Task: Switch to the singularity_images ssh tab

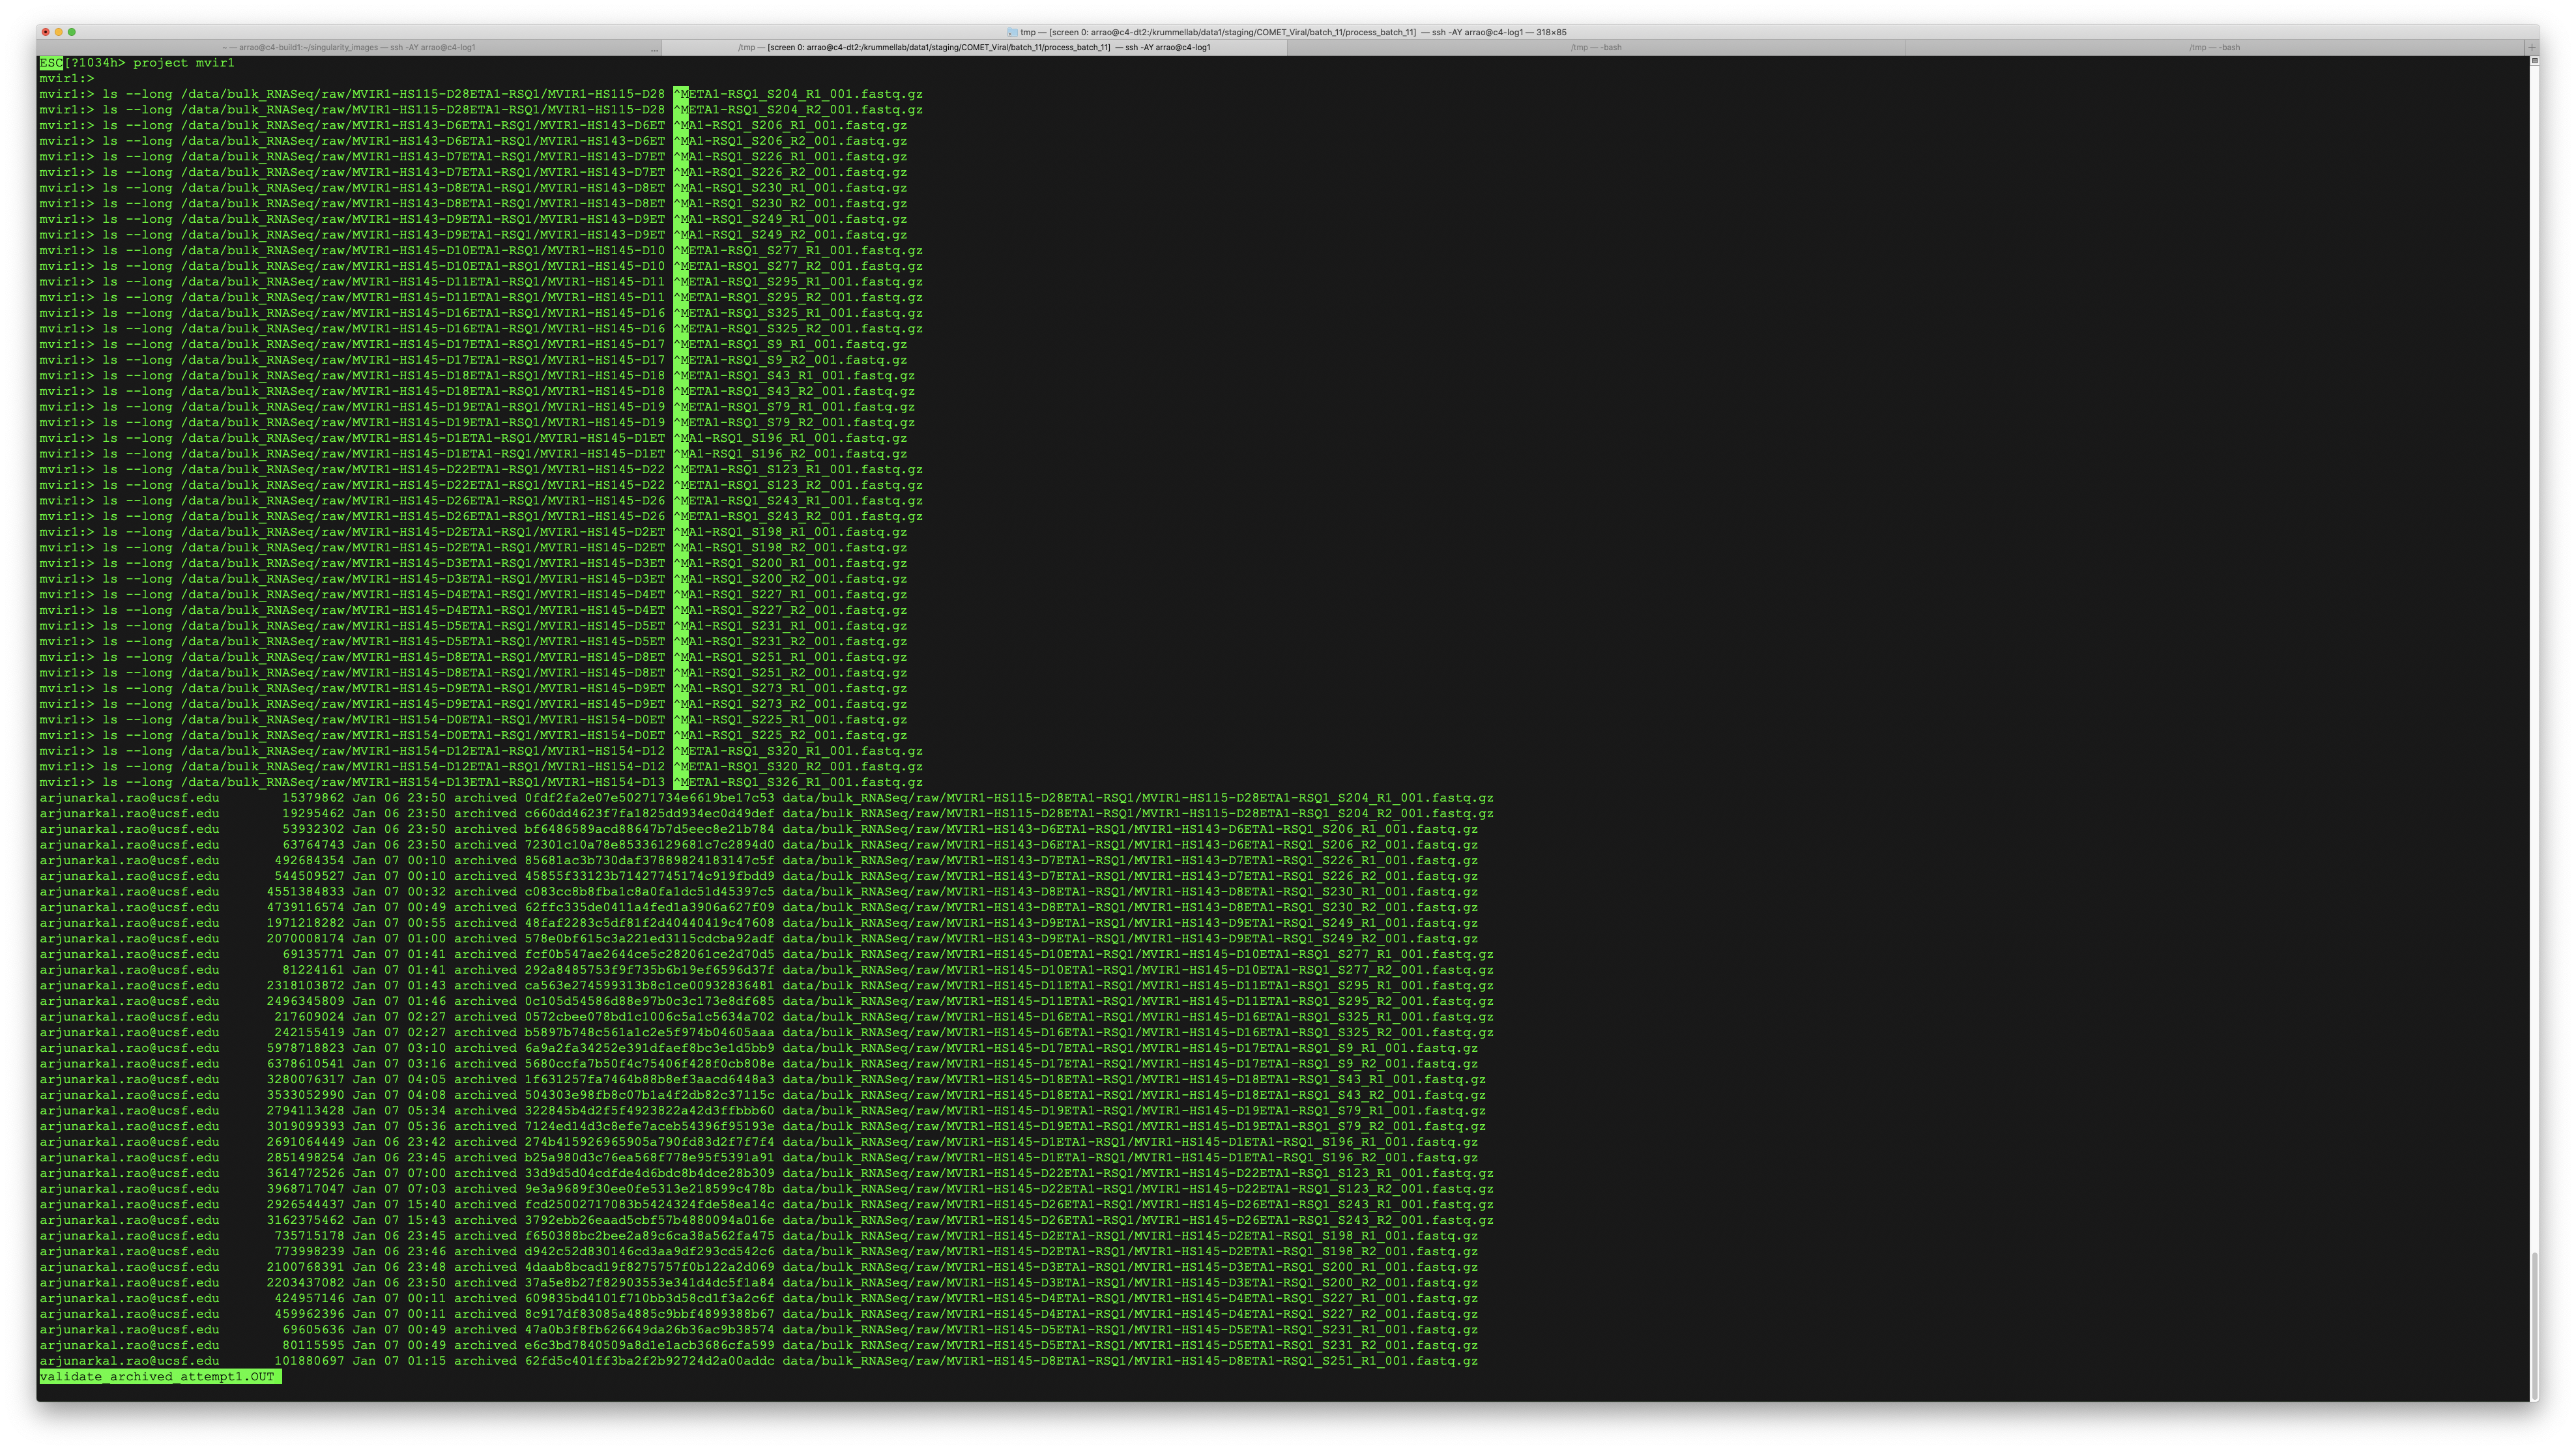Action: click(x=350, y=46)
